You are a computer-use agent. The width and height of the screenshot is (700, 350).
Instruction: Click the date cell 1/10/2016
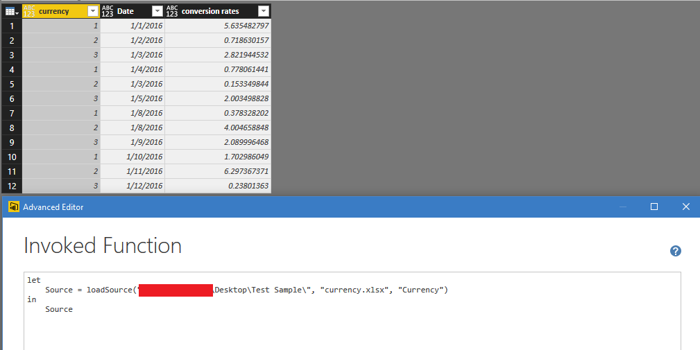pos(133,157)
